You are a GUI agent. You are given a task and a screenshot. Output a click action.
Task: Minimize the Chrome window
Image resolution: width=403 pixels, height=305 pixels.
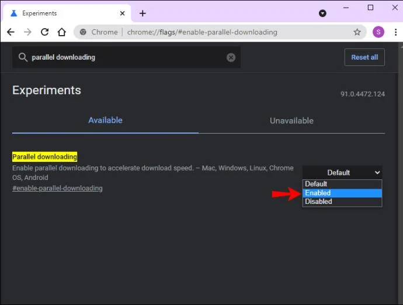[x=346, y=8]
